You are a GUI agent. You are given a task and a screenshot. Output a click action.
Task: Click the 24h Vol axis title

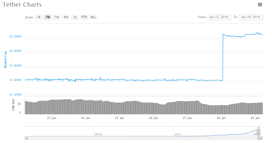pyautogui.click(x=13, y=105)
